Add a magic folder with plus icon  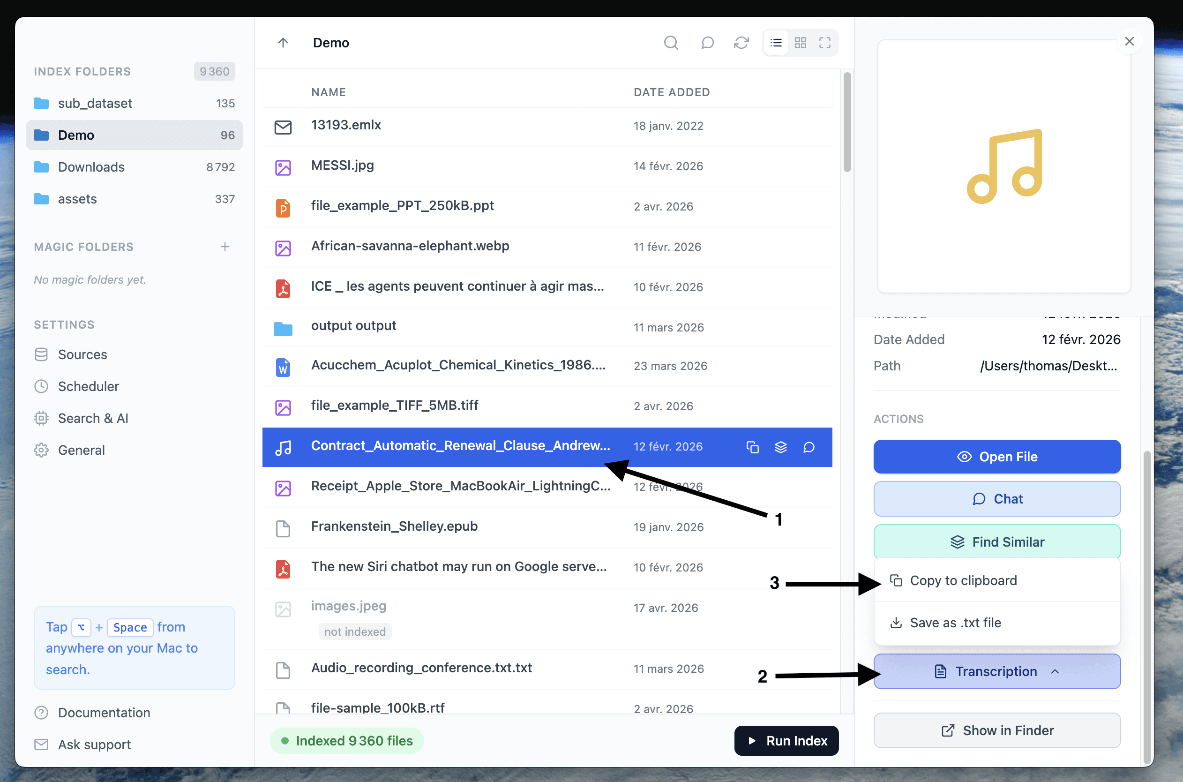[x=225, y=247]
